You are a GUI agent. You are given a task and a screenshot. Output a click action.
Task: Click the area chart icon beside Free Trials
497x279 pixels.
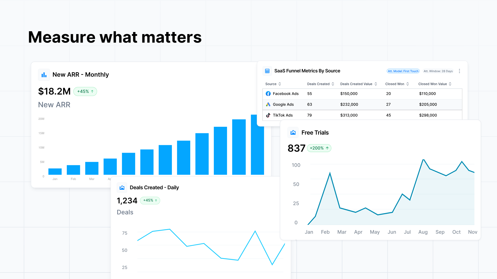(293, 133)
